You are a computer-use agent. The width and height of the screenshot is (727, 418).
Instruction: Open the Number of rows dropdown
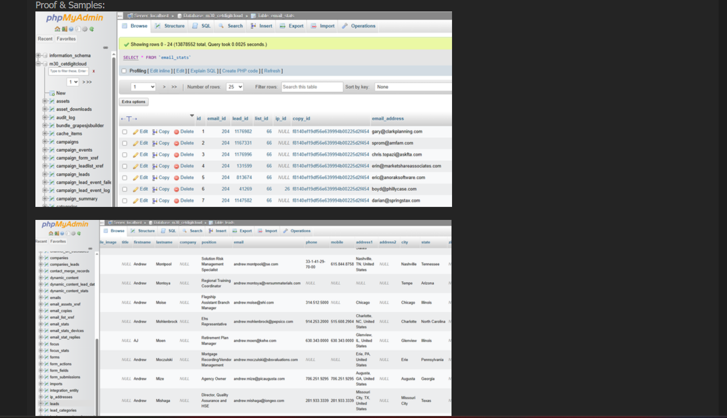235,87
